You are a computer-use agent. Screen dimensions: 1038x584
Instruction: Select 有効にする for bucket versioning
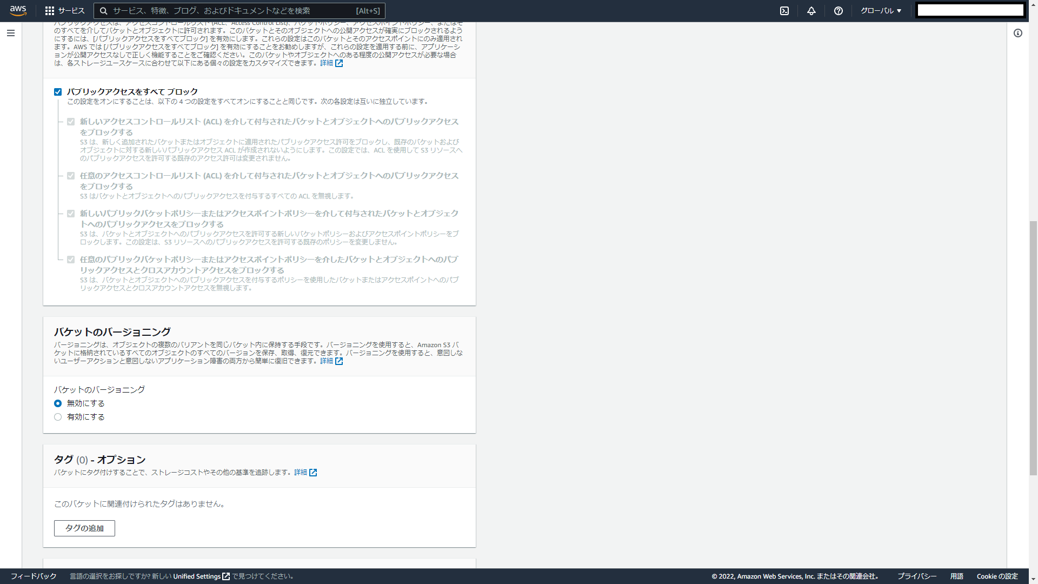pos(58,417)
